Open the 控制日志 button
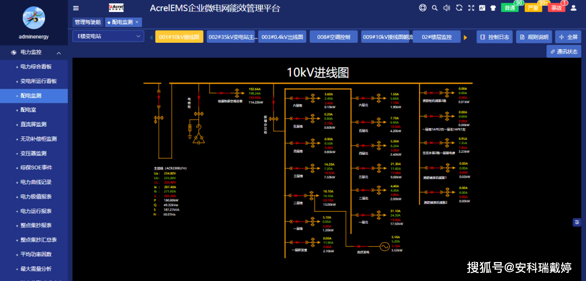 click(495, 37)
